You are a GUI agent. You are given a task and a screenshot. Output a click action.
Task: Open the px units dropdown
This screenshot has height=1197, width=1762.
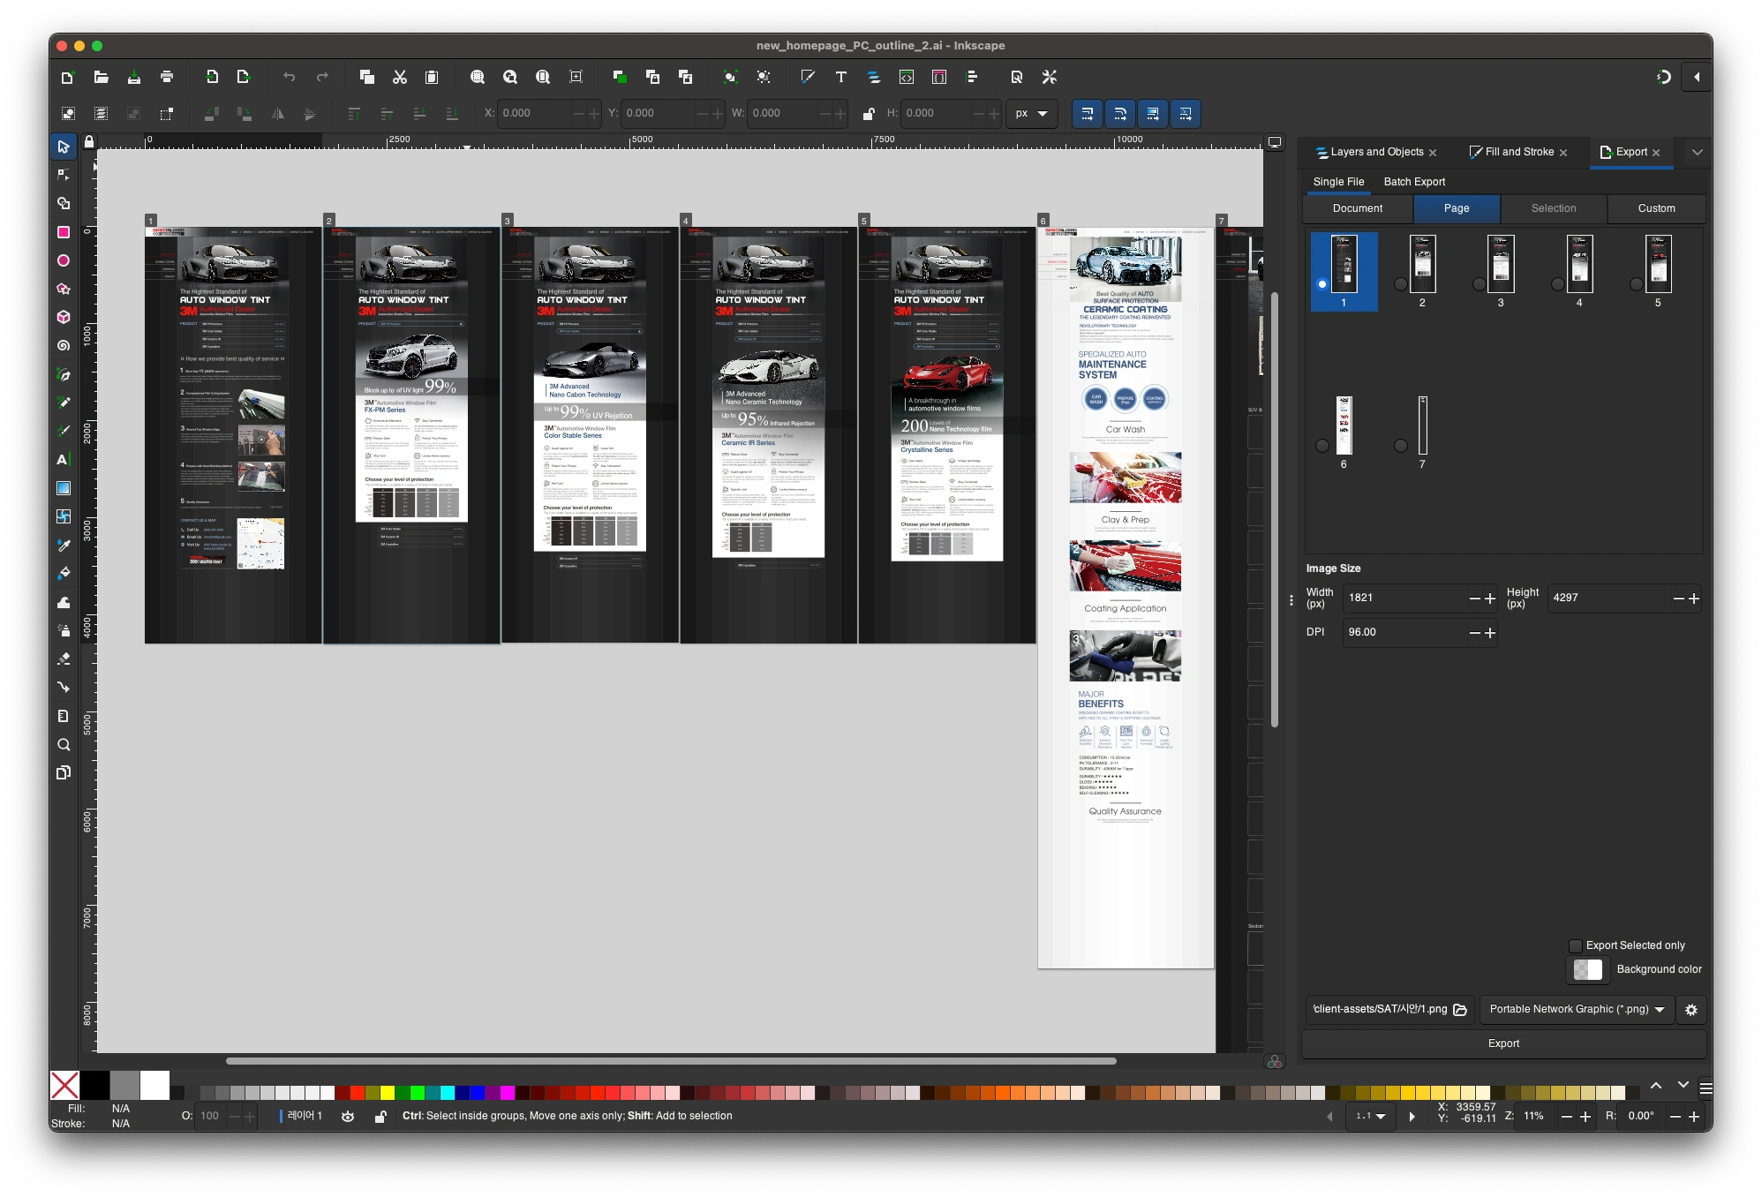pyautogui.click(x=1031, y=113)
